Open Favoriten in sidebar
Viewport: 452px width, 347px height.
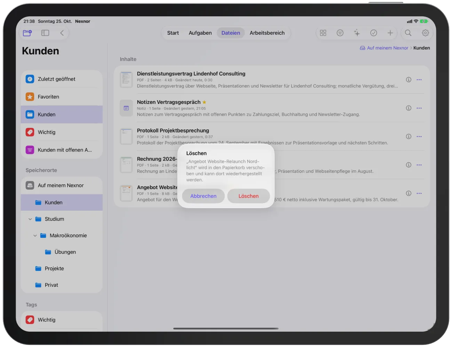click(x=62, y=97)
